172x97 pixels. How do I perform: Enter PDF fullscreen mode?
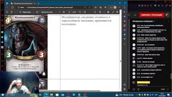[113, 12]
